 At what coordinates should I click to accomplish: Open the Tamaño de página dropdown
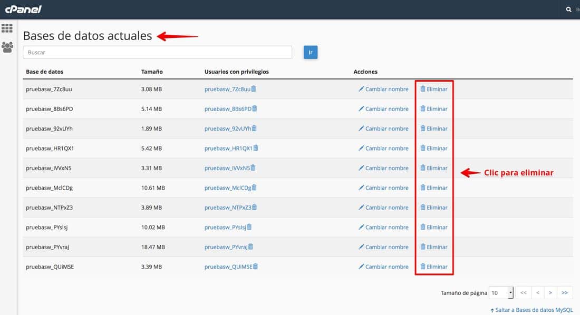coord(501,292)
